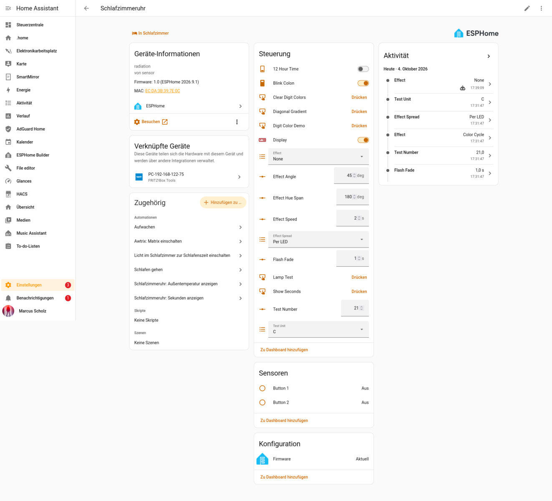Click Zu Dashboard hinzufügen under Sensoren
552x501 pixels.
click(x=284, y=420)
